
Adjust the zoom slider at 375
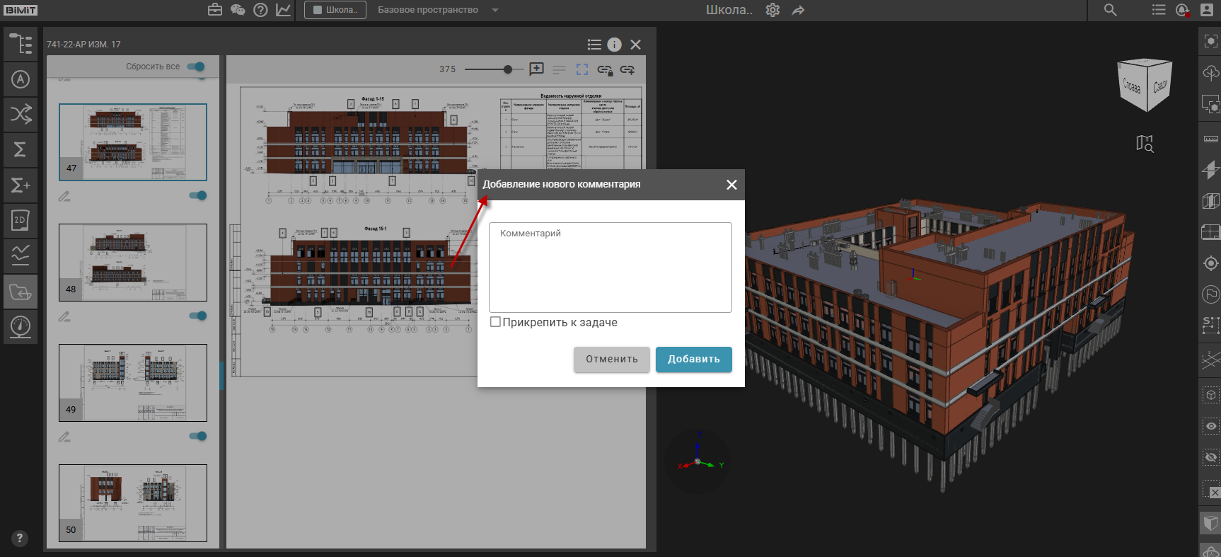tap(508, 69)
